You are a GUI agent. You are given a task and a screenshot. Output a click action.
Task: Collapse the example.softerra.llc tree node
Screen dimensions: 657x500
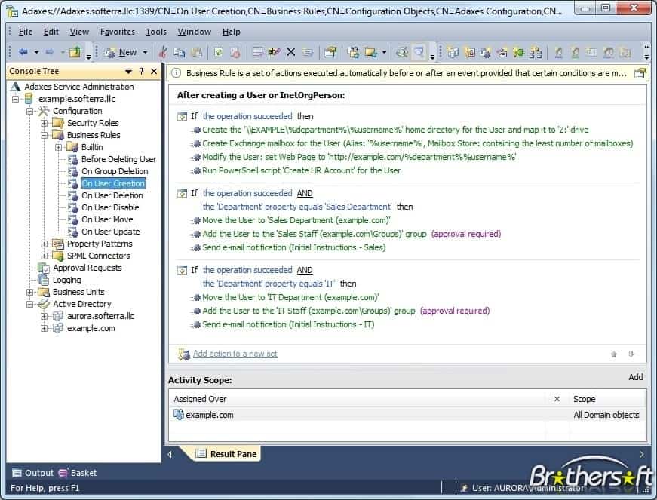point(16,100)
